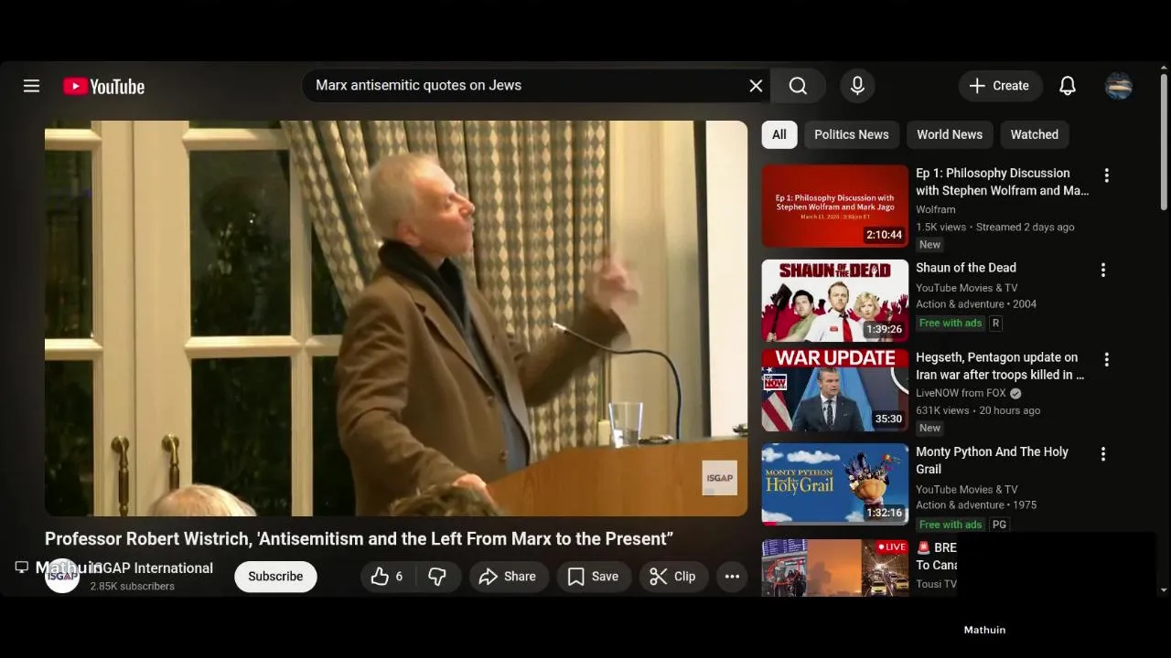Image resolution: width=1171 pixels, height=658 pixels.
Task: Open Ep 1 Philosophy Discussion thumbnail
Action: [x=835, y=206]
